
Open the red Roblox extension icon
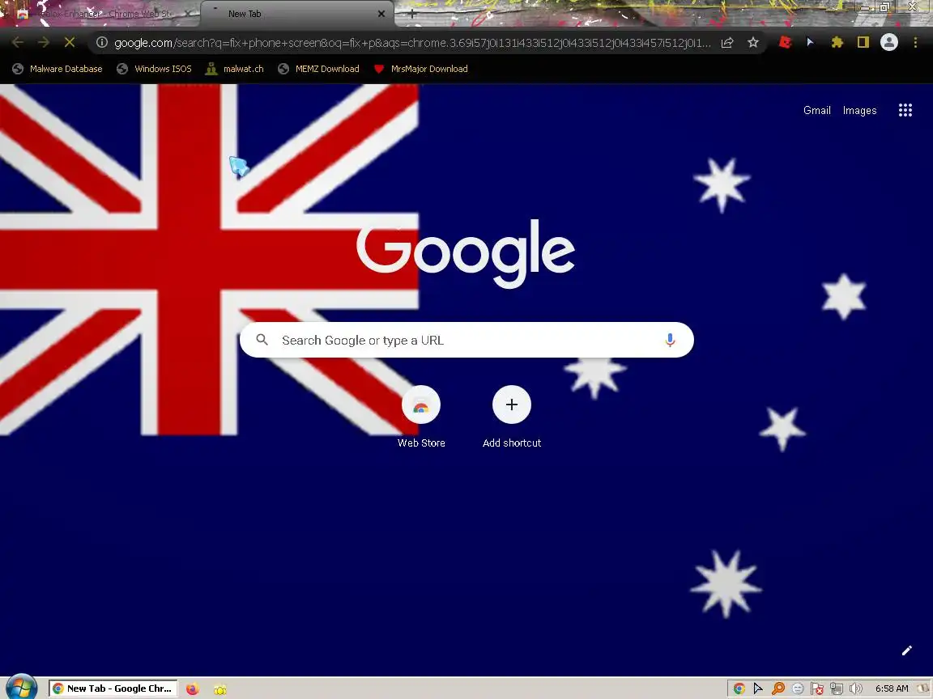(x=785, y=42)
